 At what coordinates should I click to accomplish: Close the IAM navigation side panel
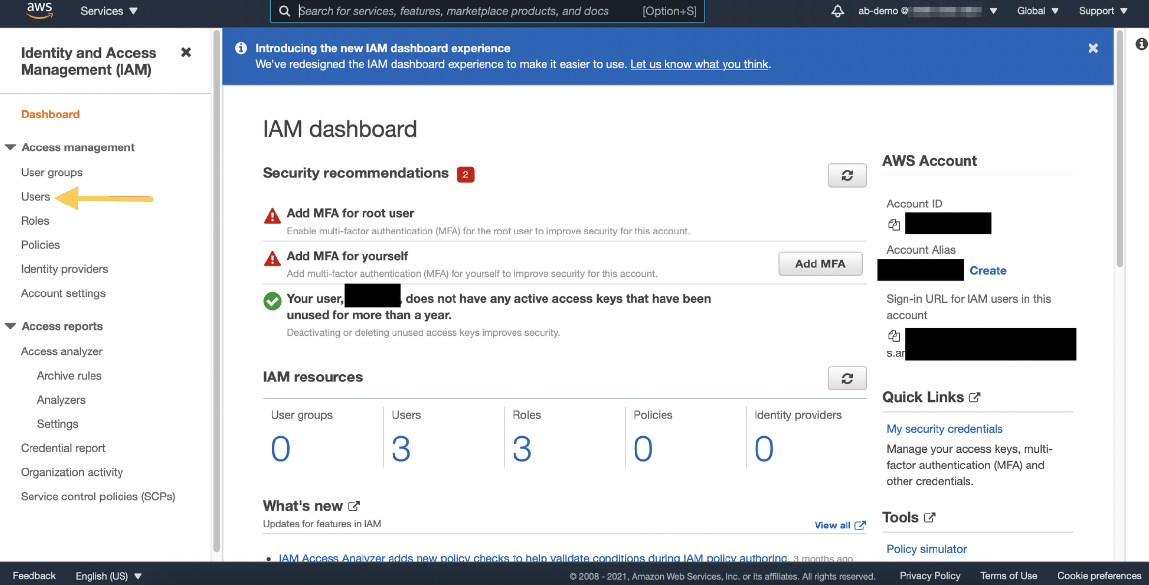tap(186, 52)
